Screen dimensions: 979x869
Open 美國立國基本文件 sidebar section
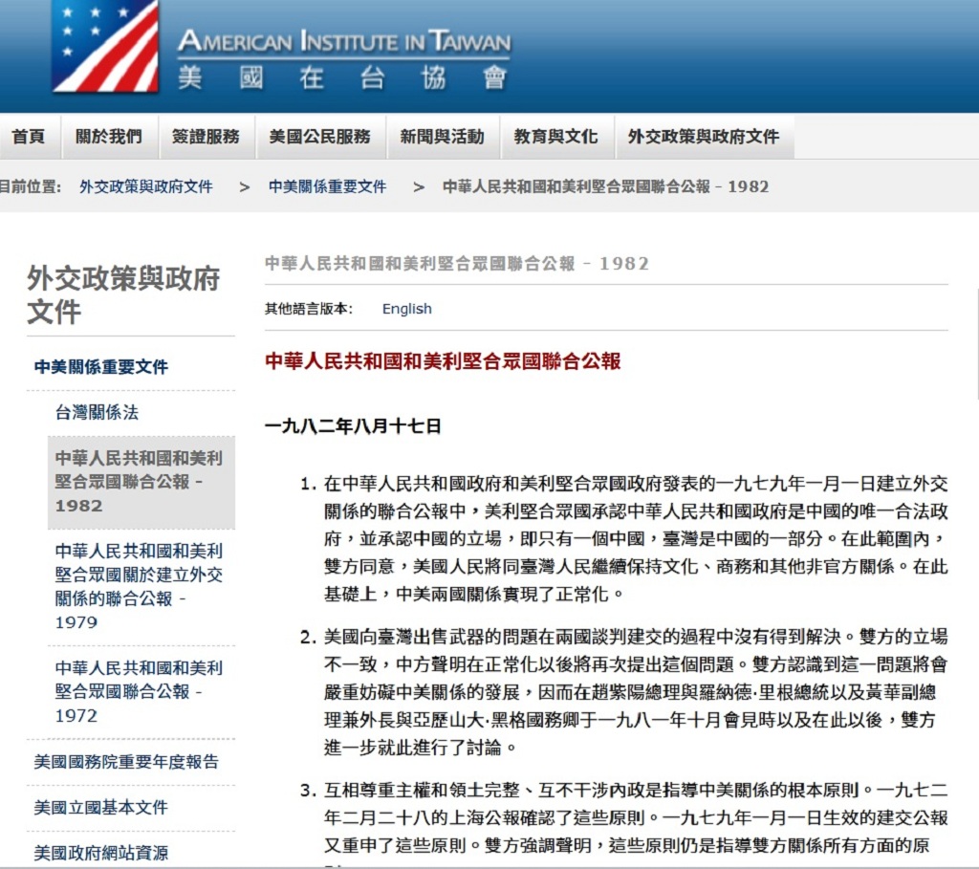[101, 808]
